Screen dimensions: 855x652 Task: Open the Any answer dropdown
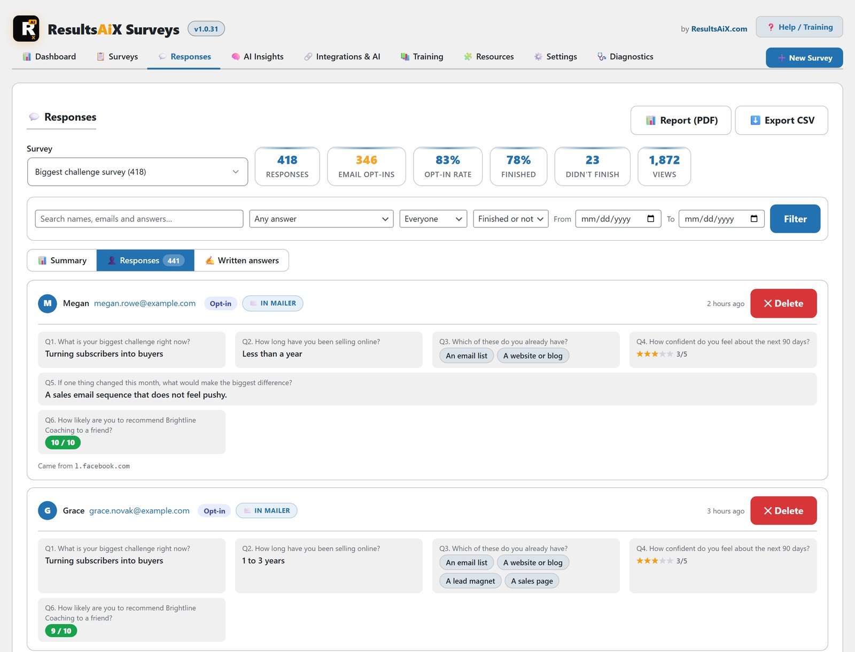pos(321,219)
